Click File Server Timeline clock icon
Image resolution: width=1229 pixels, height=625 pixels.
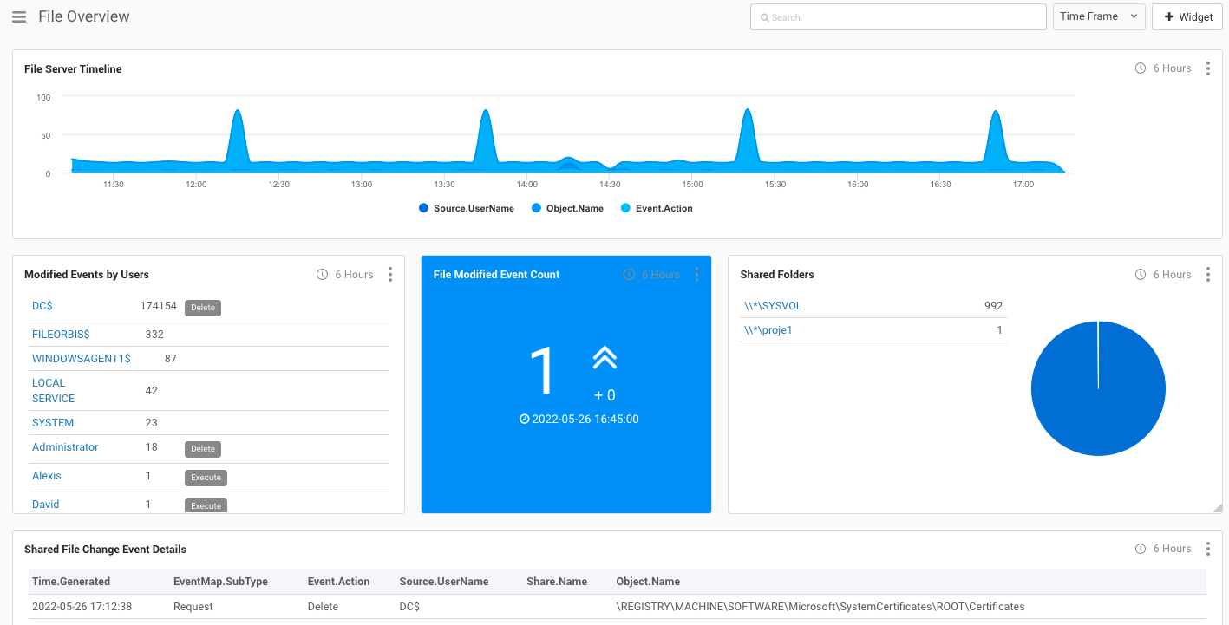click(x=1141, y=68)
